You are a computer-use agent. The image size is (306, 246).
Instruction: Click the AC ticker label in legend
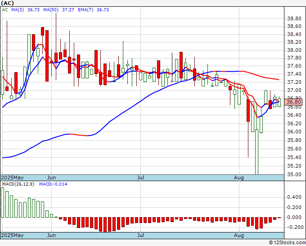click(x=5, y=10)
